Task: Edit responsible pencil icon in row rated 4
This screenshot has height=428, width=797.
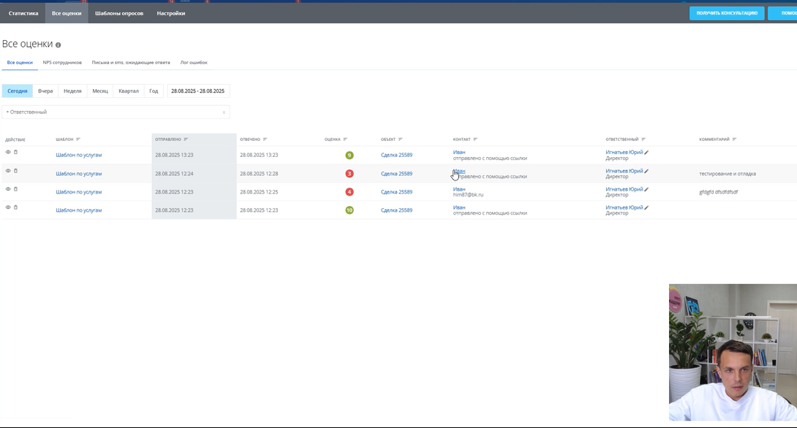Action: 646,189
